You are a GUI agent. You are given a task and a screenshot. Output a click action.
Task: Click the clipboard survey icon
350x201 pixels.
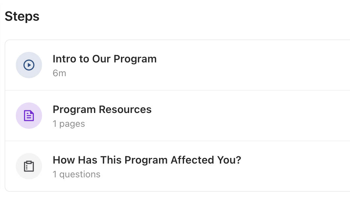click(x=29, y=166)
